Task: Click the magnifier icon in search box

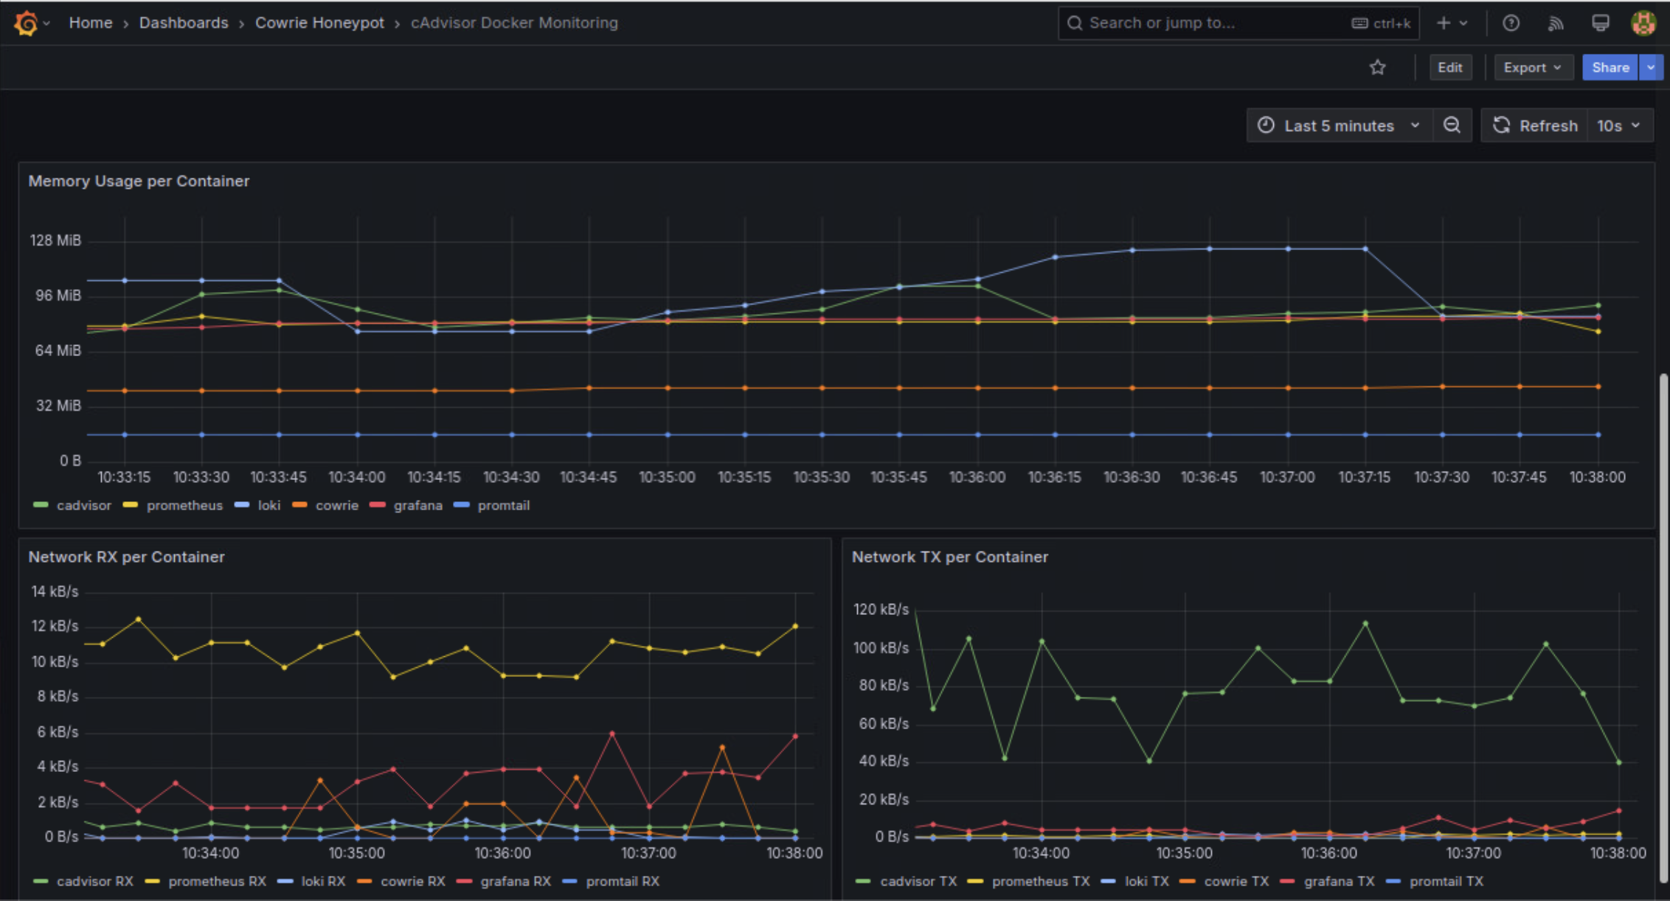Action: 1075,23
